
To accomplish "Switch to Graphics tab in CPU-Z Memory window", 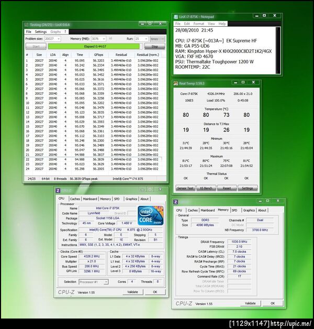I will pos(249,210).
